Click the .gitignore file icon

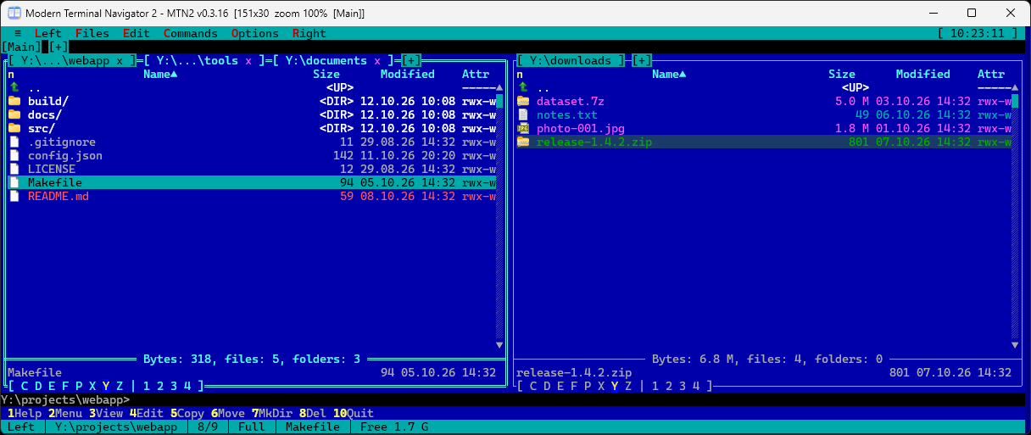14,142
